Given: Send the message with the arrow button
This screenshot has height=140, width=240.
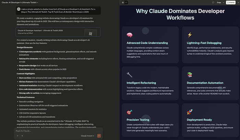Looking at the screenshot, I should [99, 136].
